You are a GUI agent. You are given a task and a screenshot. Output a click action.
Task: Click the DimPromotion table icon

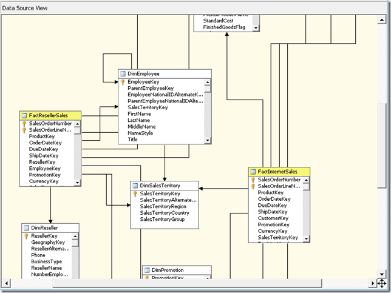[x=147, y=270]
